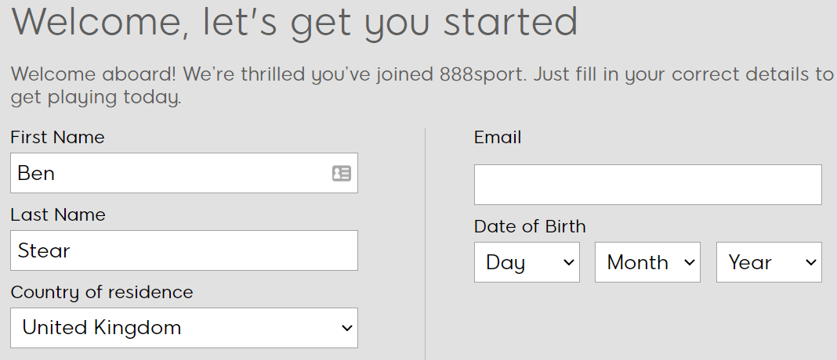Click the chevron arrow on Country dropdown
Screen dimensions: 837x360
(347, 328)
